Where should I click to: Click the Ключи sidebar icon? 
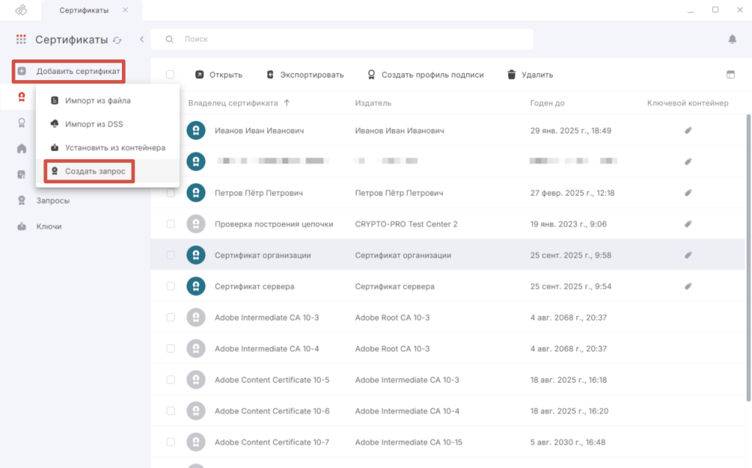21,227
